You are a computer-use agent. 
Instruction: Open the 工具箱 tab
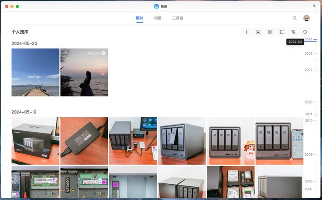tap(178, 18)
